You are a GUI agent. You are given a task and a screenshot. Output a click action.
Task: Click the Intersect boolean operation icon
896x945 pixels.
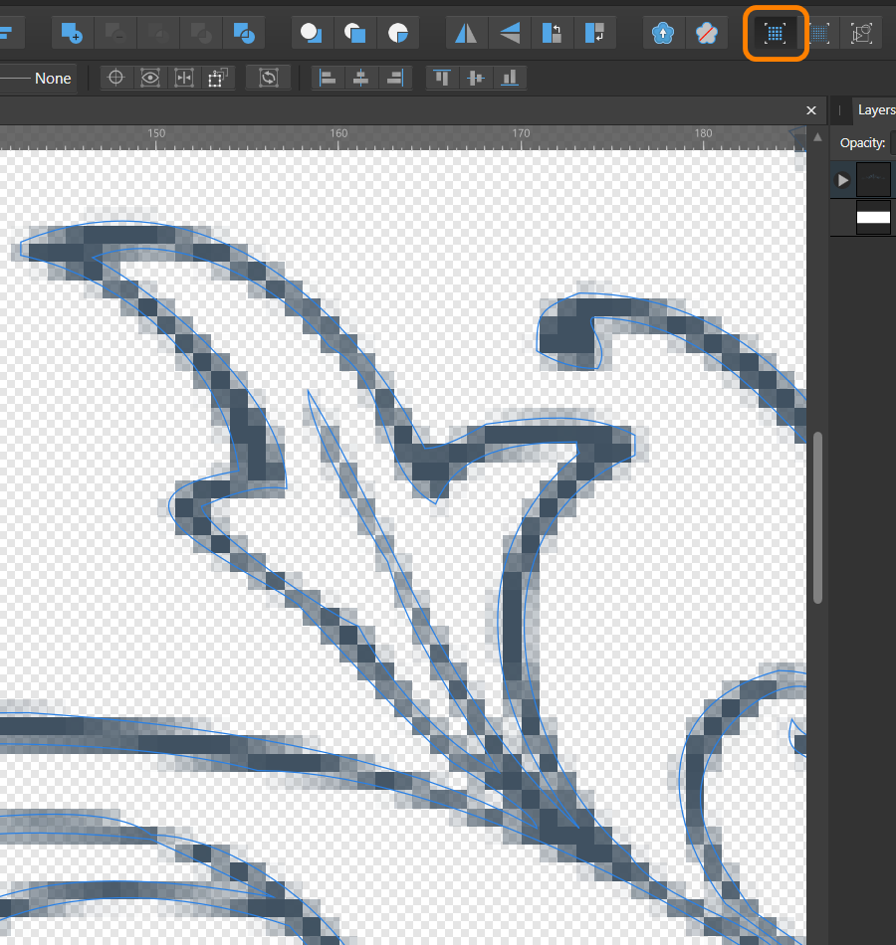[x=158, y=33]
